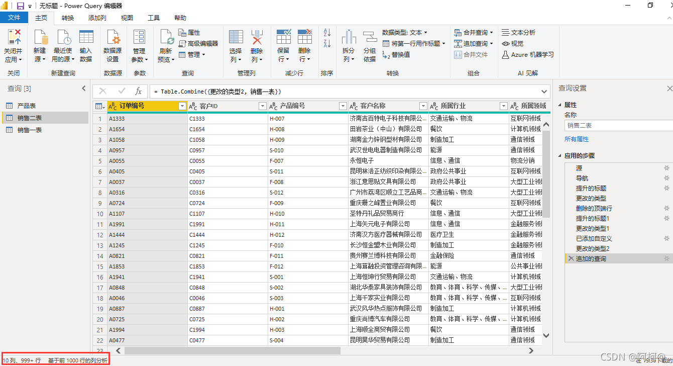Delete the 追加的查询 step with X

coord(571,258)
